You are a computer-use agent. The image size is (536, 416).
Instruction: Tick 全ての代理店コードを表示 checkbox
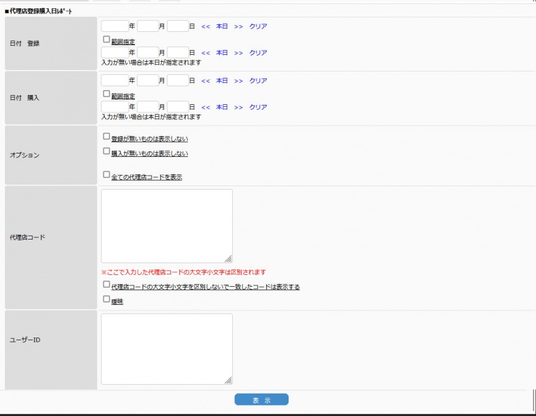106,175
